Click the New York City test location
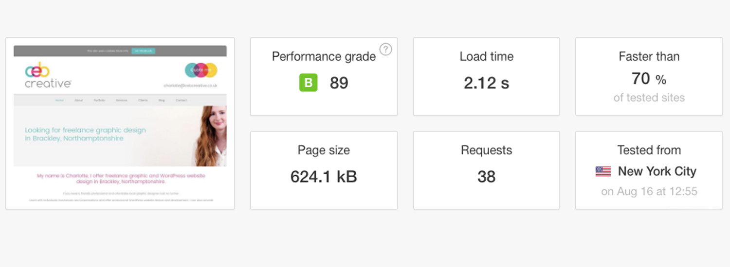Screen dimensions: 730x267 pyautogui.click(x=657, y=171)
